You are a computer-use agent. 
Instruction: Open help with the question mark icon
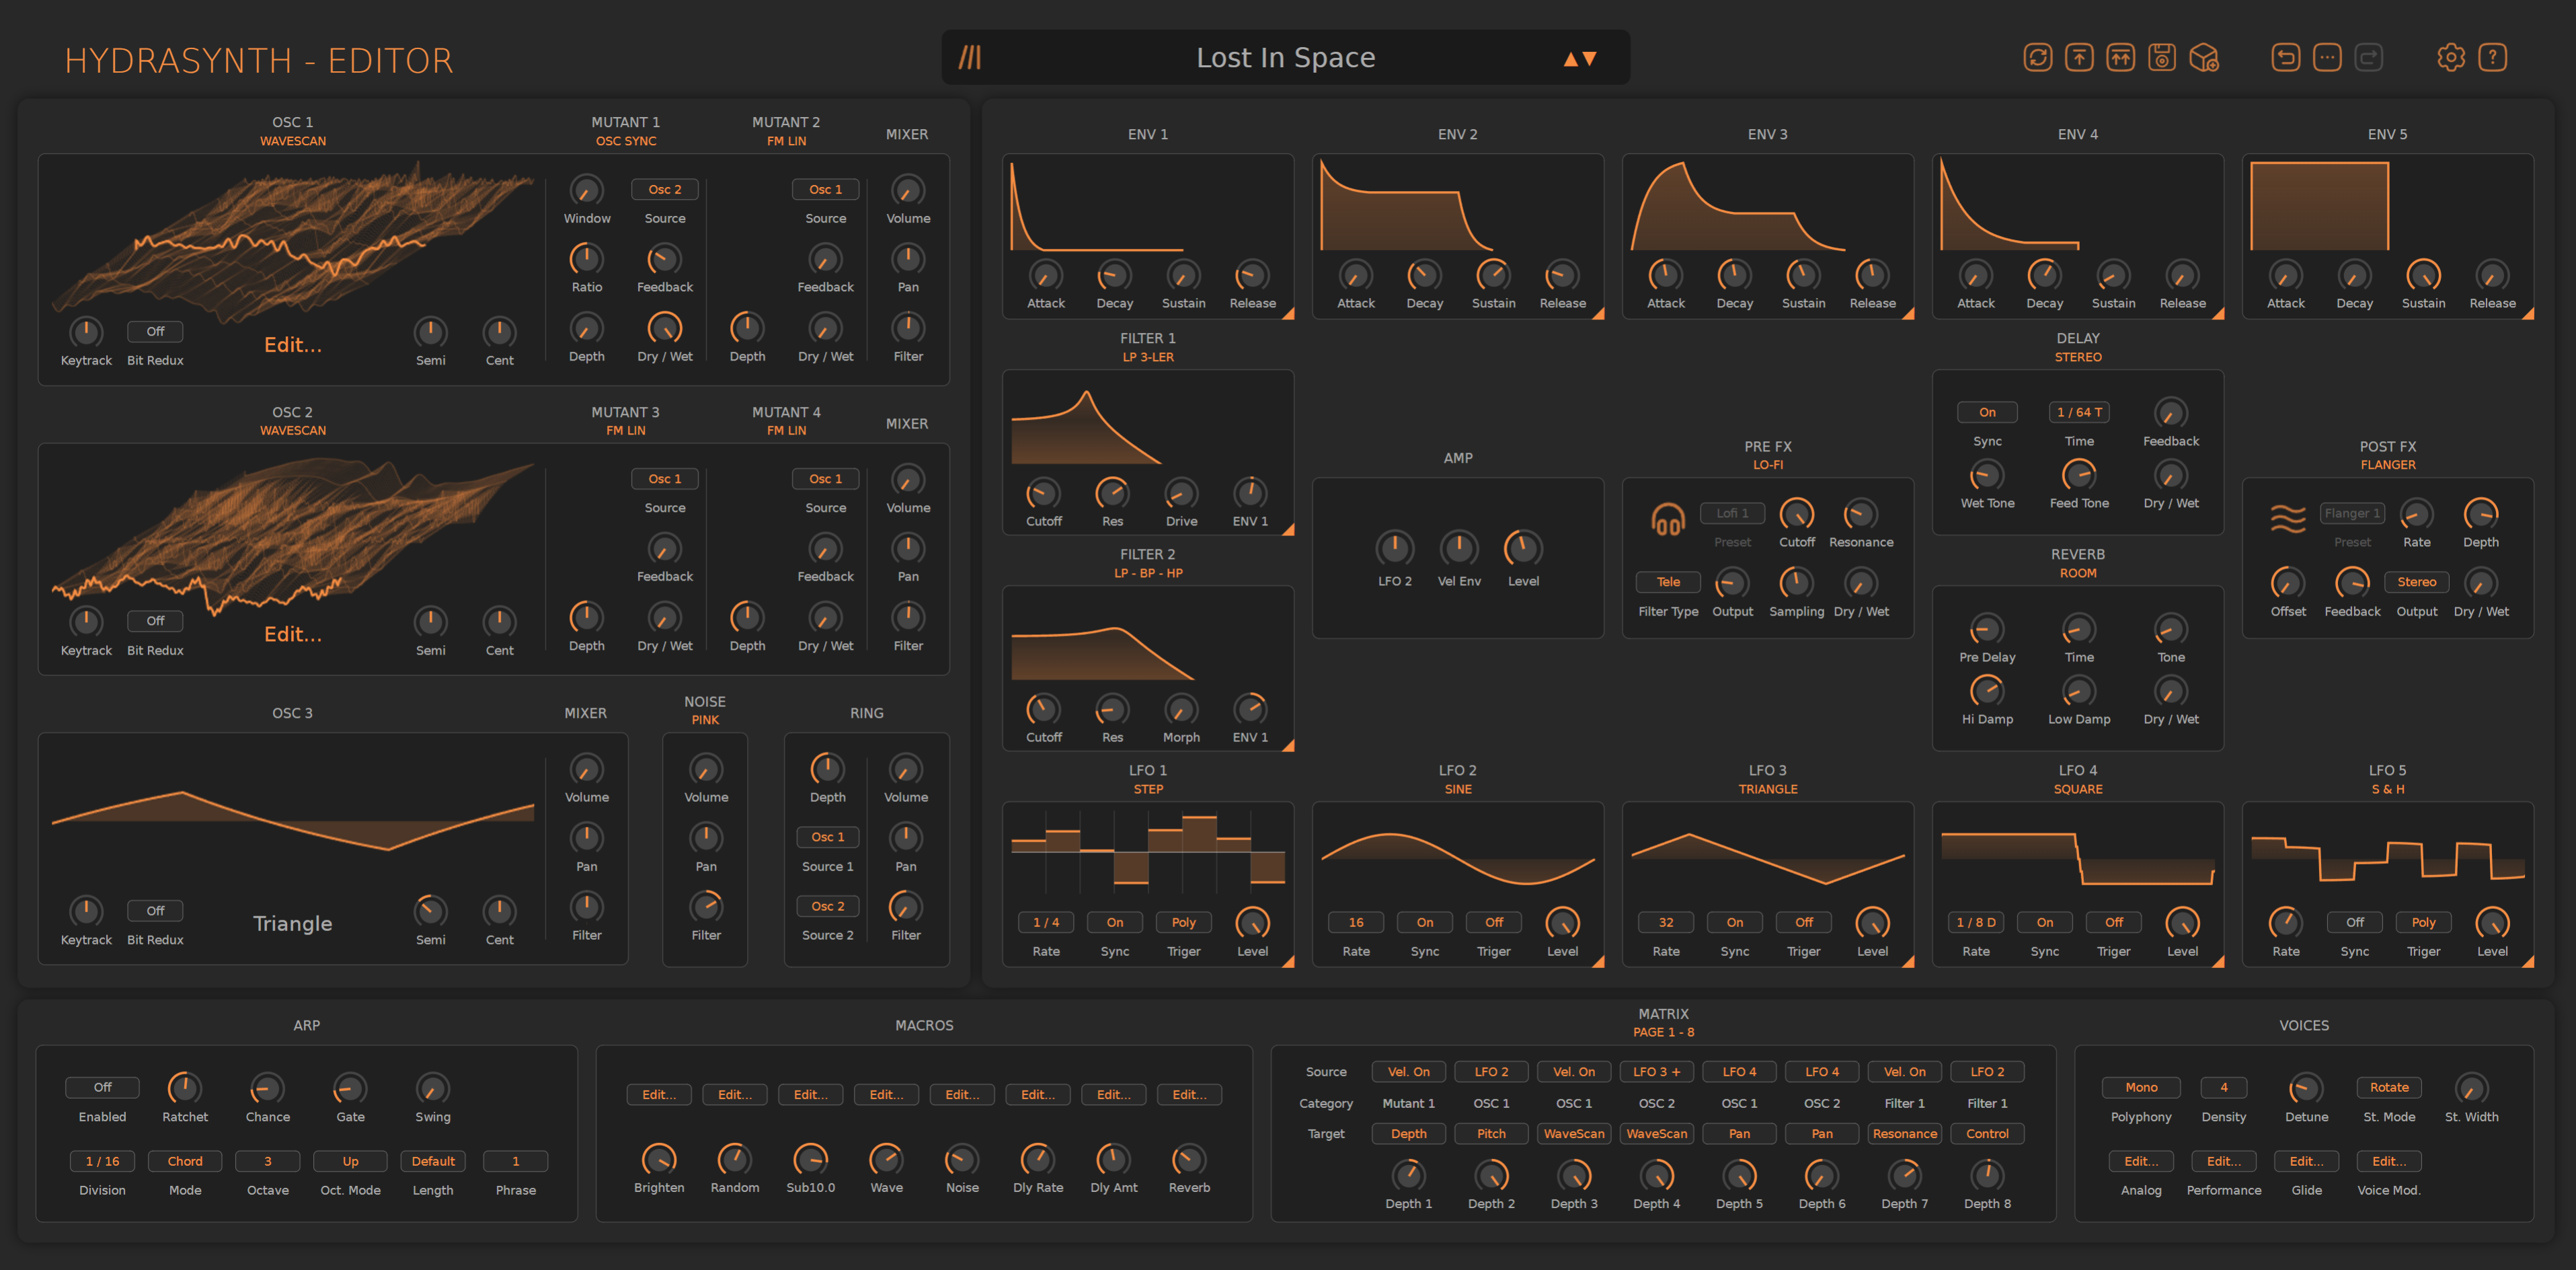2493,58
